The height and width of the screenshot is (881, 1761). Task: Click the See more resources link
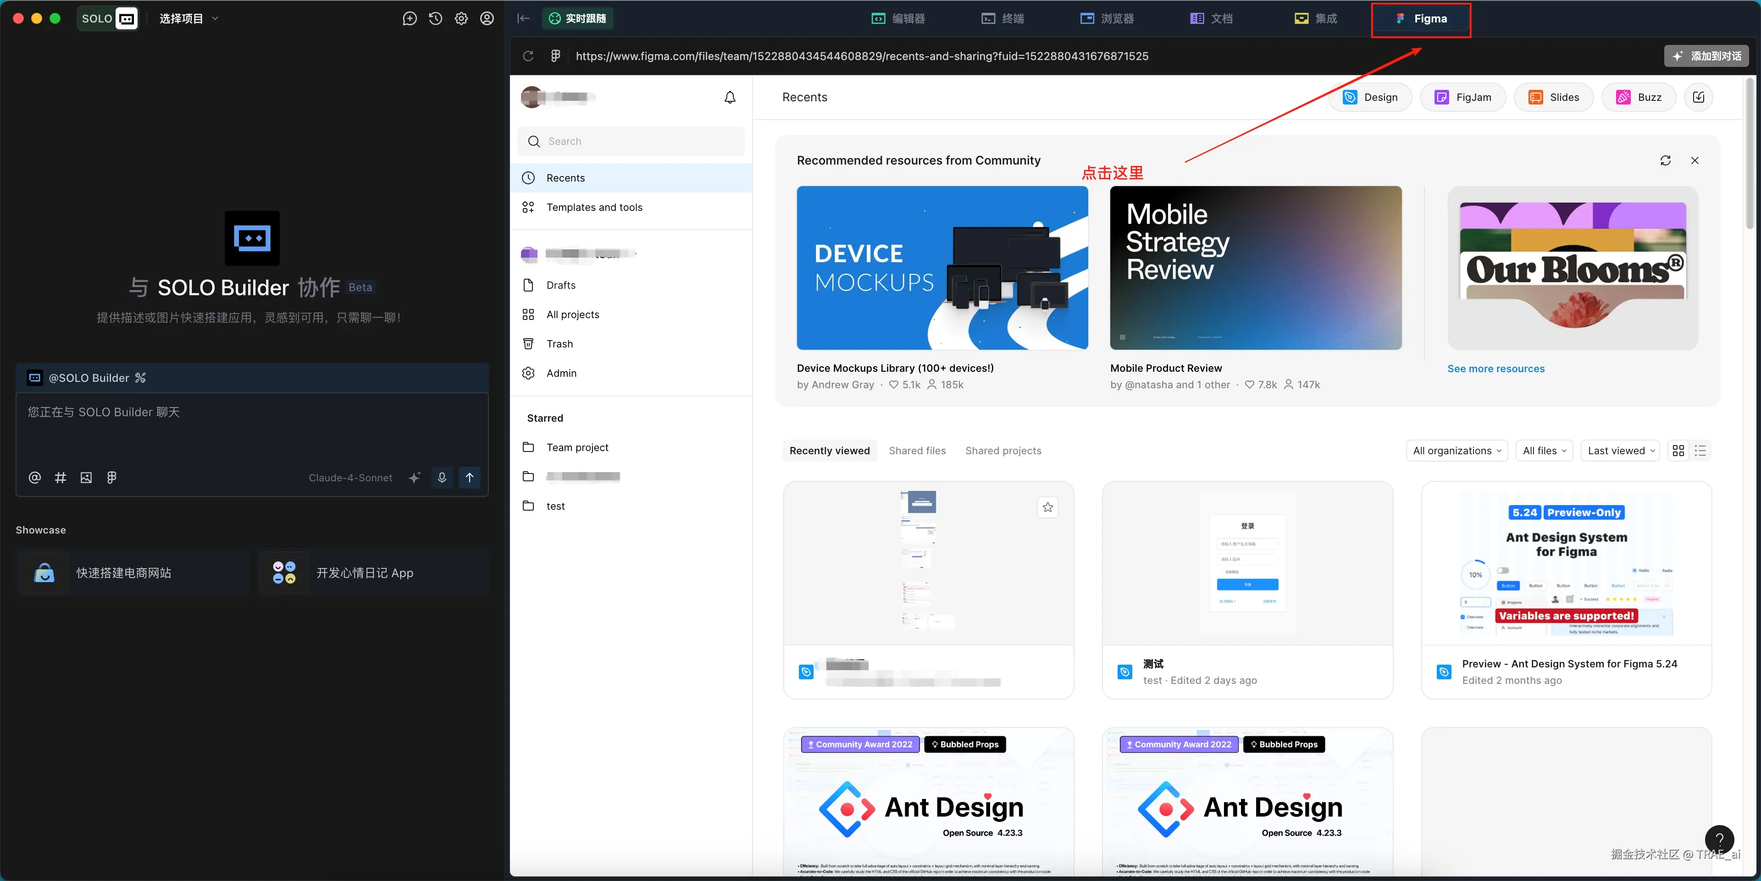tap(1496, 369)
